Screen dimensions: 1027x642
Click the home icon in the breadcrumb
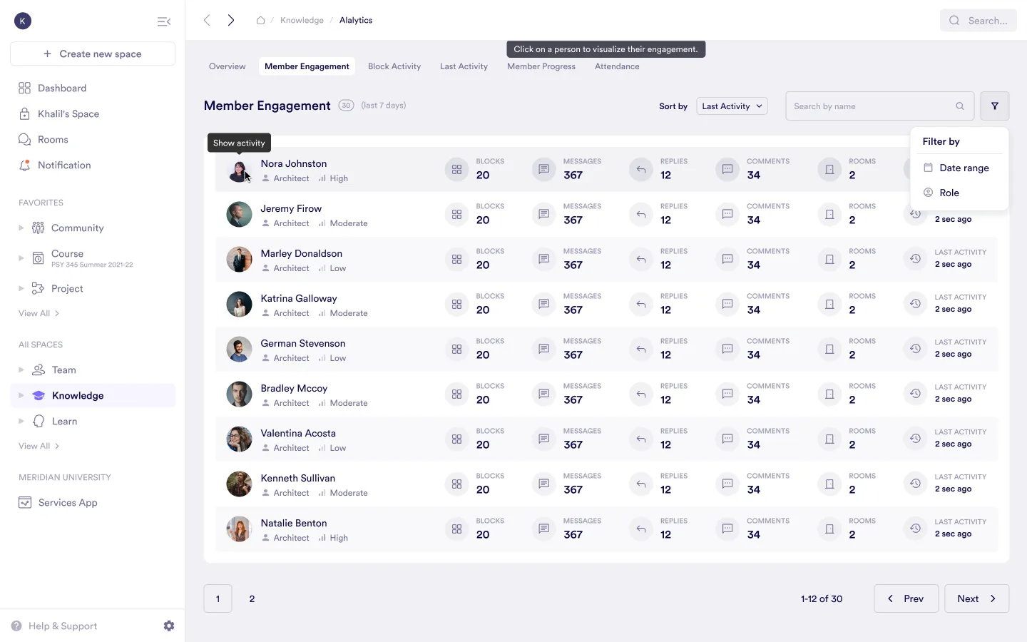(261, 20)
